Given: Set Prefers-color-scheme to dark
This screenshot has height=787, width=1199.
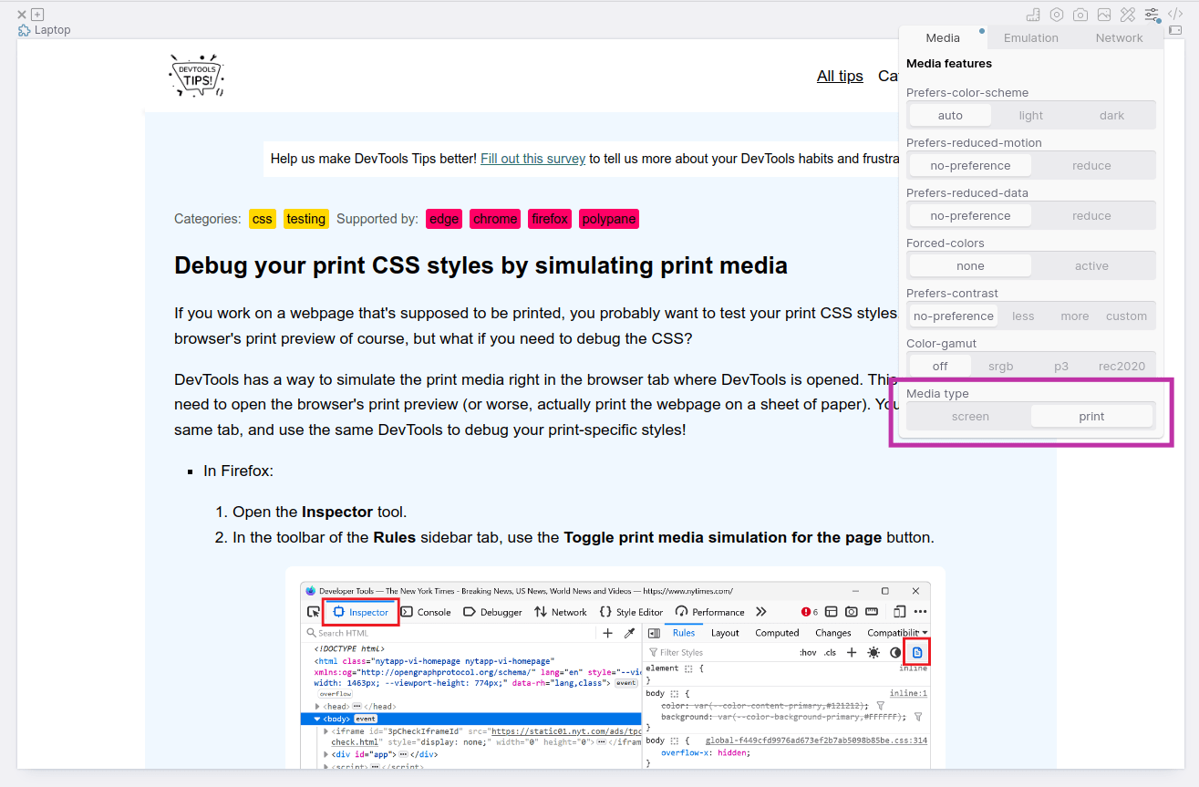Looking at the screenshot, I should point(1111,114).
